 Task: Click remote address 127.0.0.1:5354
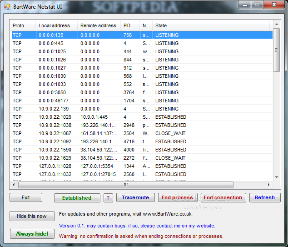click(97, 166)
